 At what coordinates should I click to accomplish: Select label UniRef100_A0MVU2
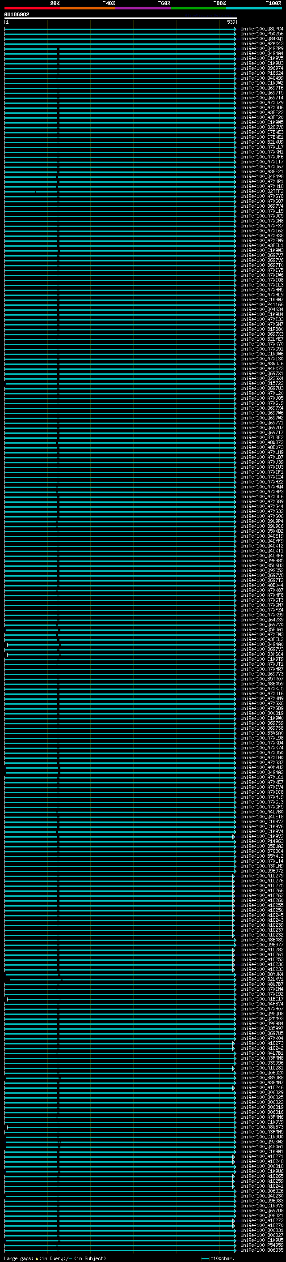click(x=261, y=768)
